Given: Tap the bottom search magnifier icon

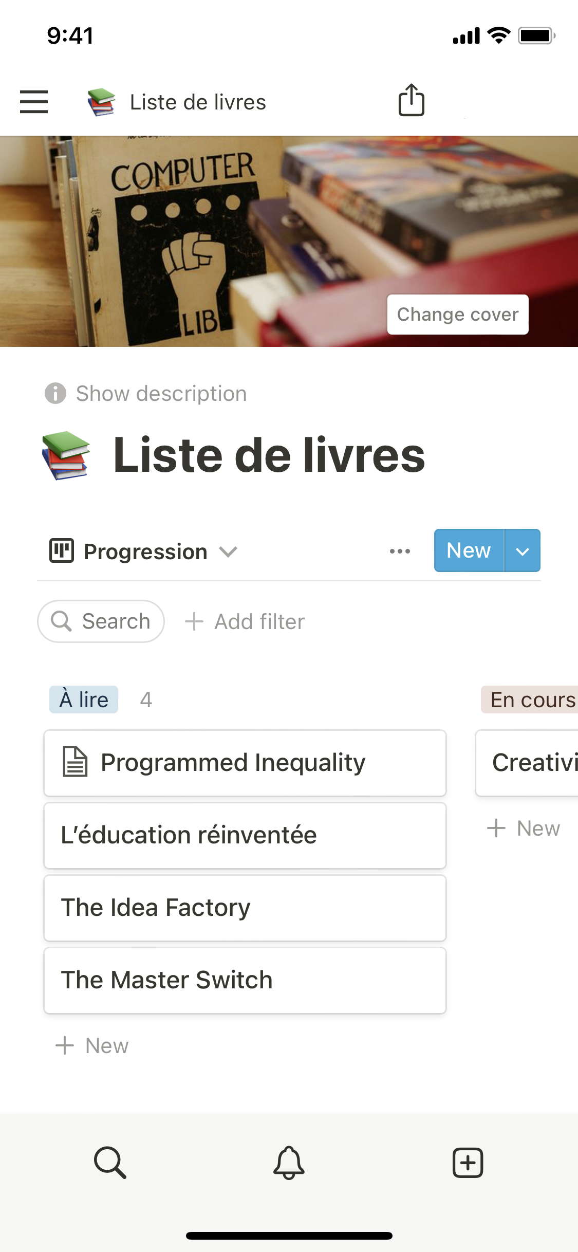Looking at the screenshot, I should click(110, 1162).
